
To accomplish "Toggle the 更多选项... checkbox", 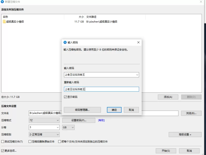I will point(3,151).
